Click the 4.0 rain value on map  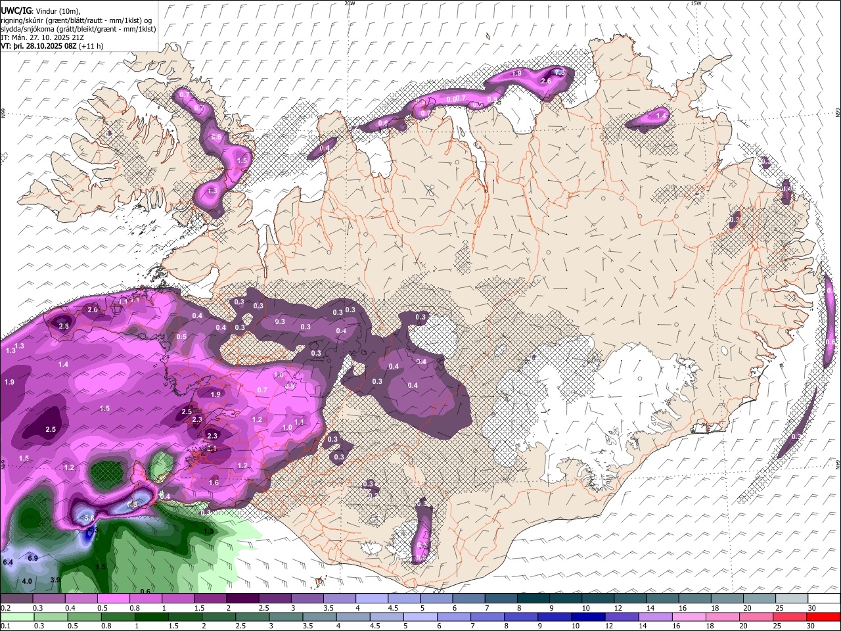(27, 582)
